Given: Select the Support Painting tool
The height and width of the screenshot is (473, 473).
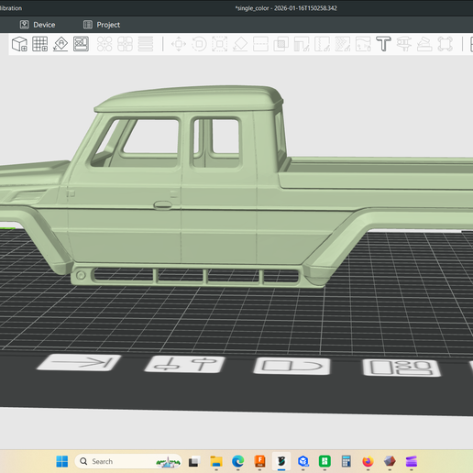Looking at the screenshot, I should coord(302,44).
